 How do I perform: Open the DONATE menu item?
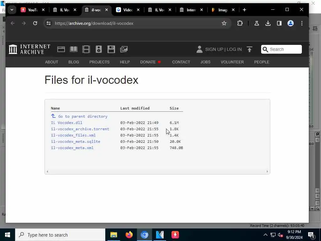coord(150,62)
